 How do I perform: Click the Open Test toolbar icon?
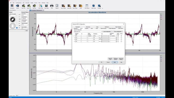click(x=29, y=7)
